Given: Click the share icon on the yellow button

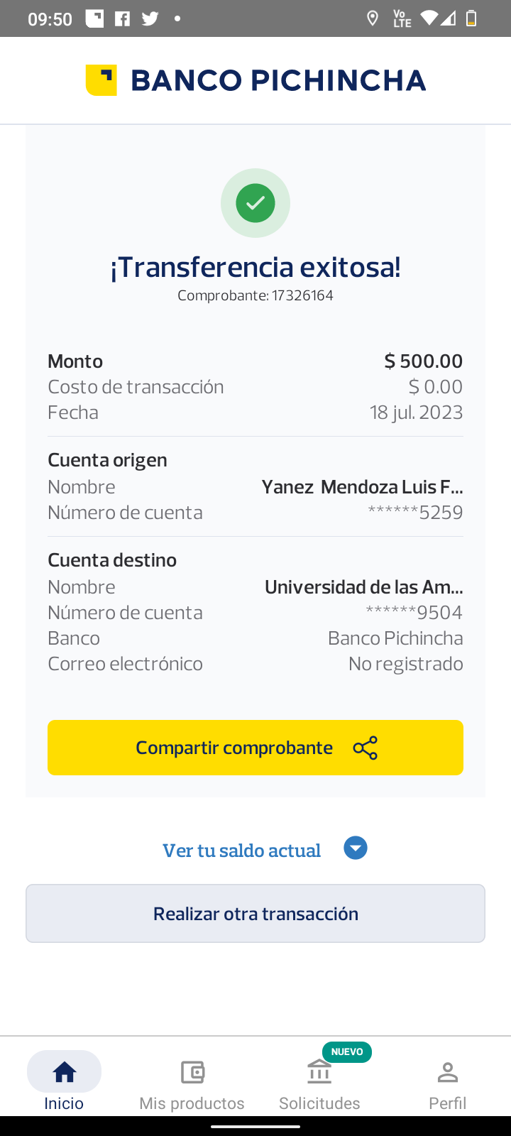Looking at the screenshot, I should (366, 748).
